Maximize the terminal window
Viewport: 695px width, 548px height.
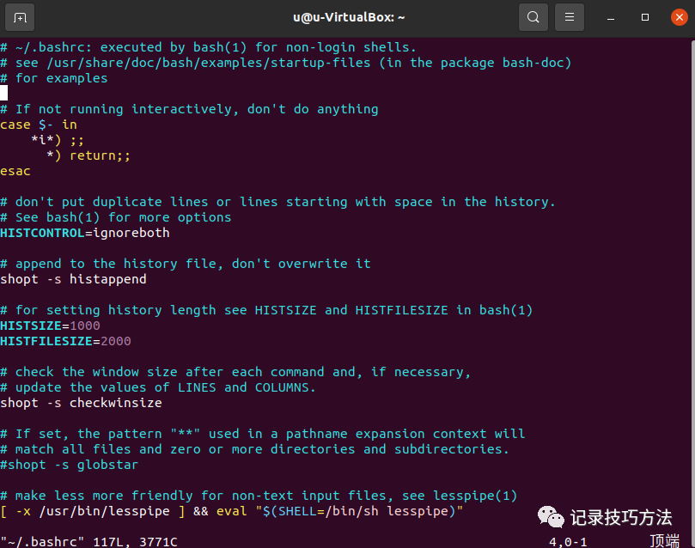(645, 18)
